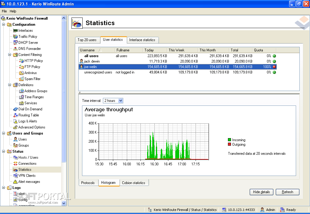
Task: Click the This Month column header
Action: coord(213,50)
